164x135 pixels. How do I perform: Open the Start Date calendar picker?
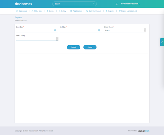pyautogui.click(x=55, y=30)
